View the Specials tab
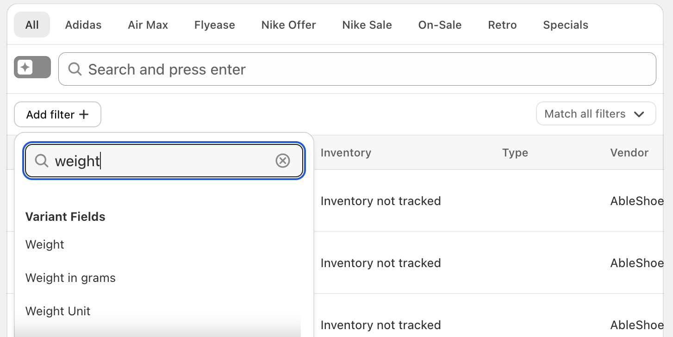The image size is (673, 337). (566, 25)
